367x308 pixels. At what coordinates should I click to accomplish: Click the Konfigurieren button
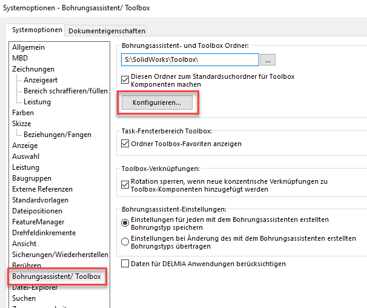tap(157, 103)
